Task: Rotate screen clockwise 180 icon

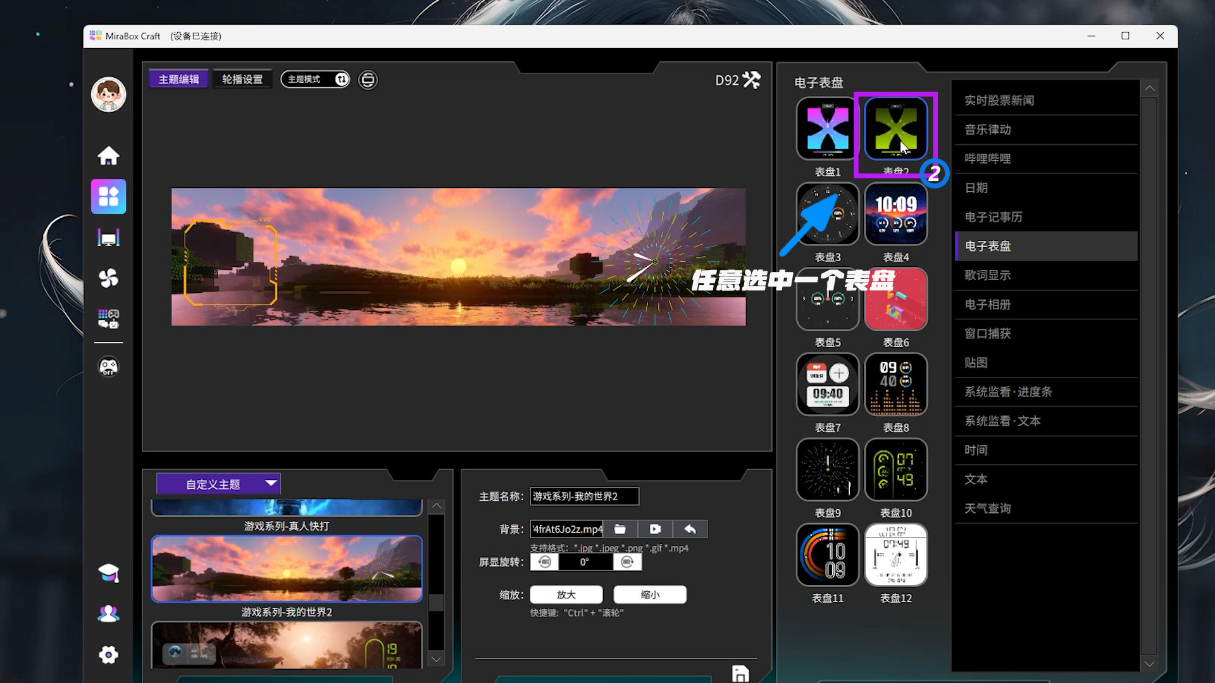Action: click(627, 562)
